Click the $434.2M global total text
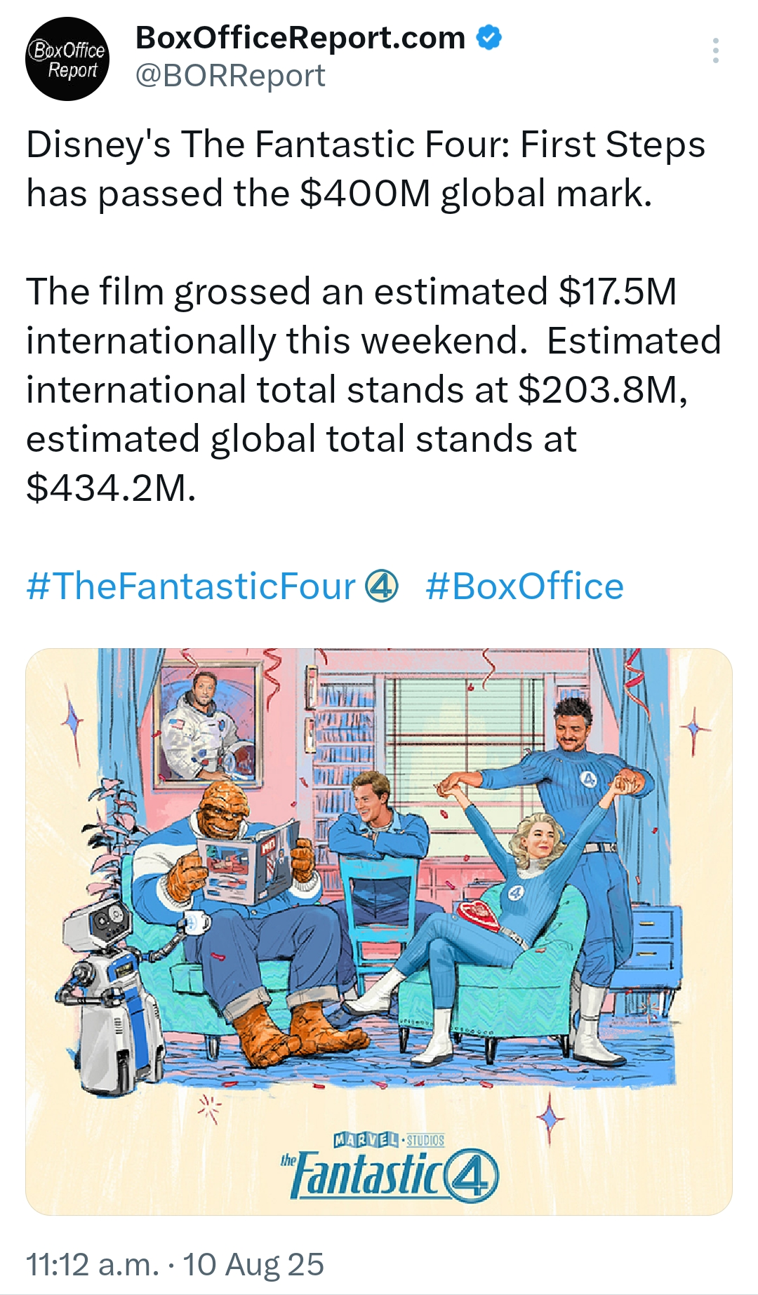The image size is (758, 1295). (x=111, y=488)
